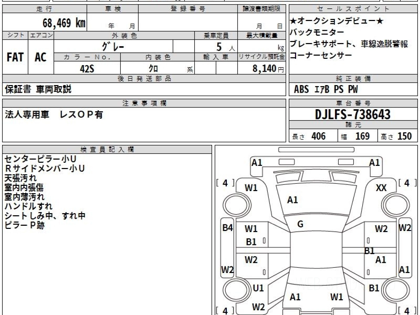This screenshot has height=315, width=420.
Task: Click the ★オークションデビュー★ line
Action: 337,21
